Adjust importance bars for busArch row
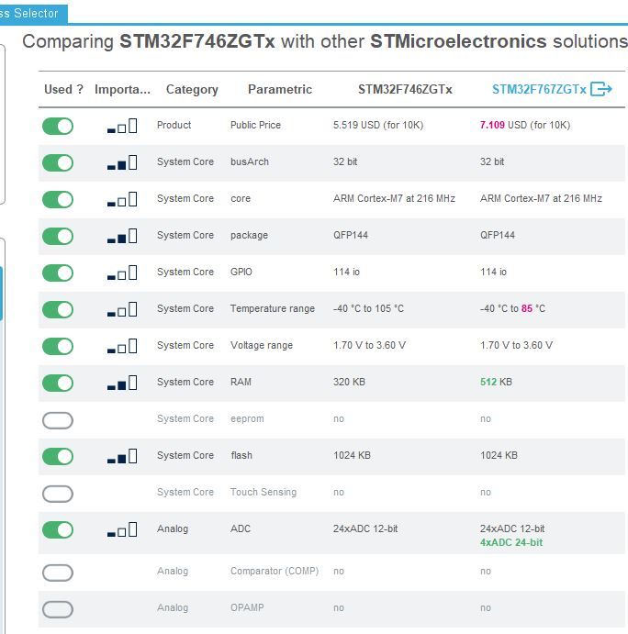Screen dimensions: 628x634 122,162
